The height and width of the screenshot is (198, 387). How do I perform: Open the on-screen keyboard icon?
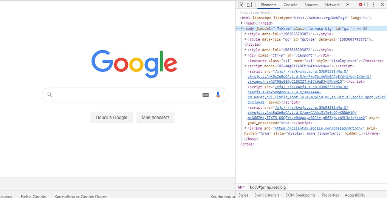[x=206, y=95]
